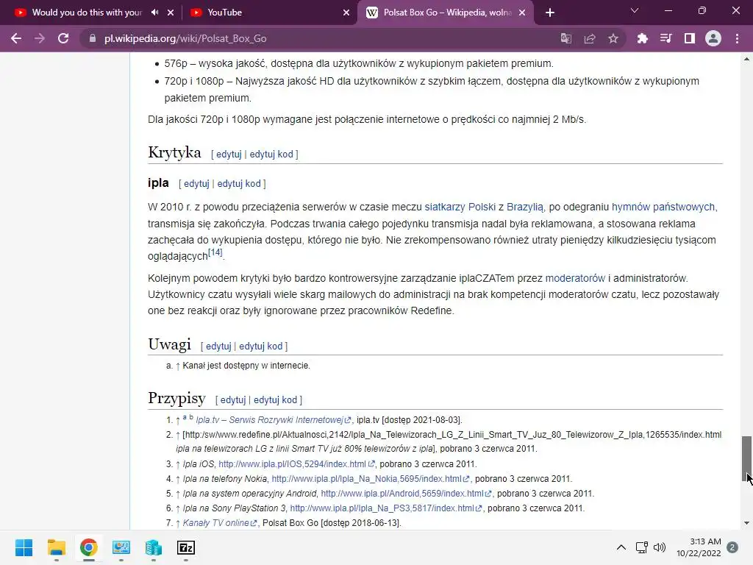This screenshot has height=565, width=753.
Task: Click back-reference 'a' of reference 1
Action: pyautogui.click(x=185, y=418)
